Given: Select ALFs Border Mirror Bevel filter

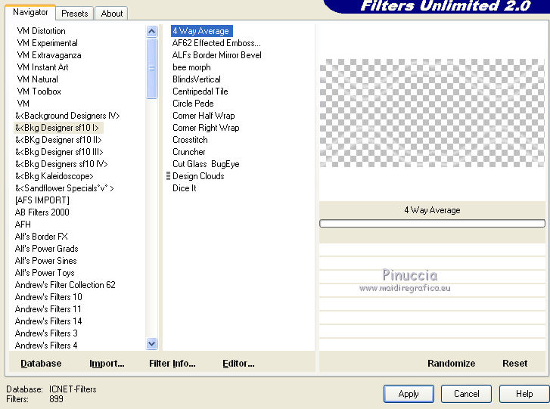Looking at the screenshot, I should 217,55.
